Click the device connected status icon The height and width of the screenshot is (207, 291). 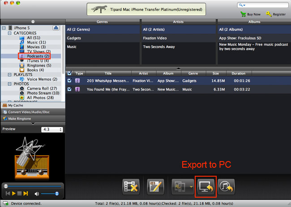click(6, 203)
